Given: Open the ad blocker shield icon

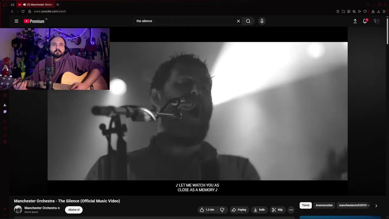Looking at the screenshot, I should (349, 11).
